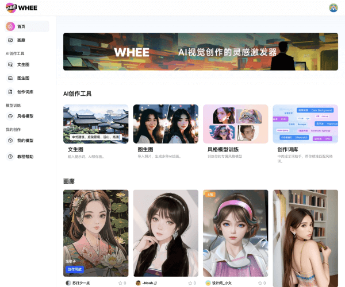Open the 我的模型 sidebar icon
The height and width of the screenshot is (287, 345).
[x=10, y=141]
